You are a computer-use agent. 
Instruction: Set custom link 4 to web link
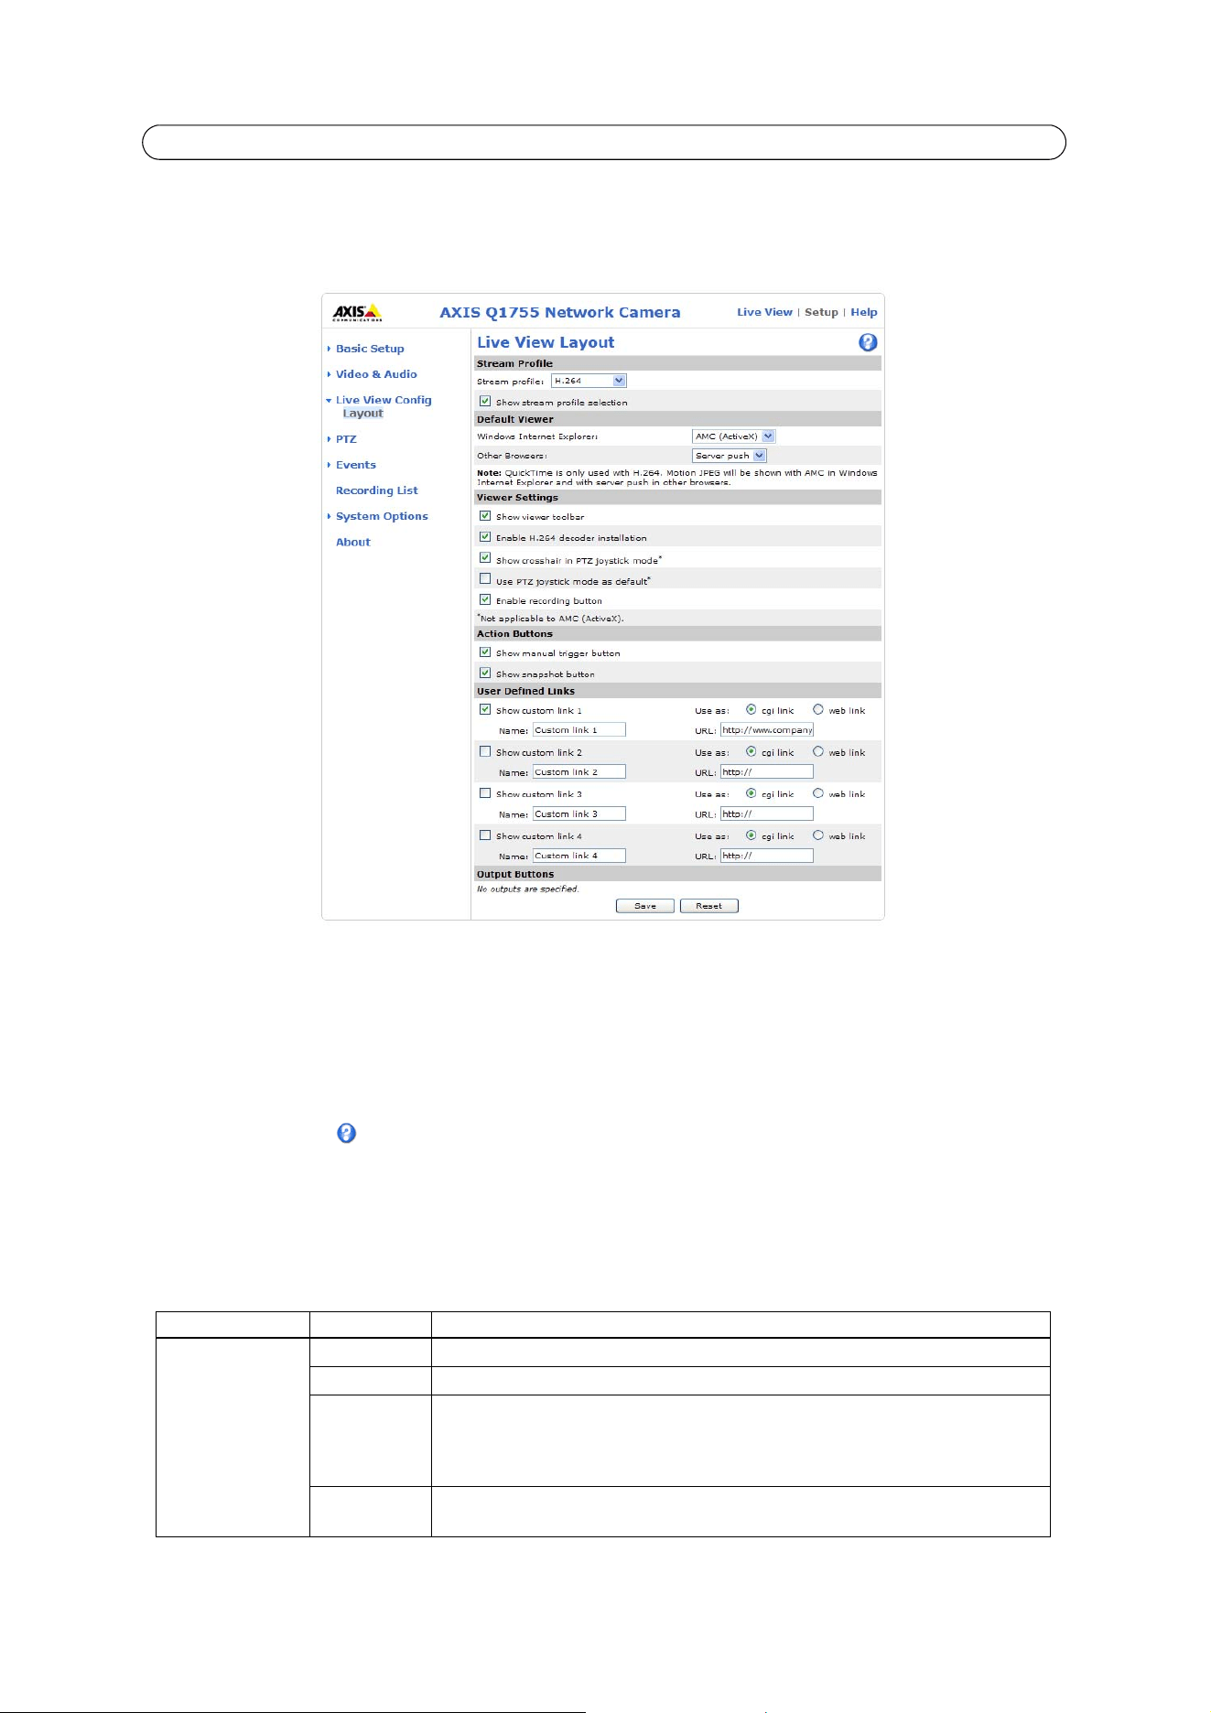(818, 835)
